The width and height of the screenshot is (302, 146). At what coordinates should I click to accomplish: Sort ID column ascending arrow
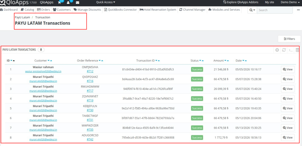14,61
